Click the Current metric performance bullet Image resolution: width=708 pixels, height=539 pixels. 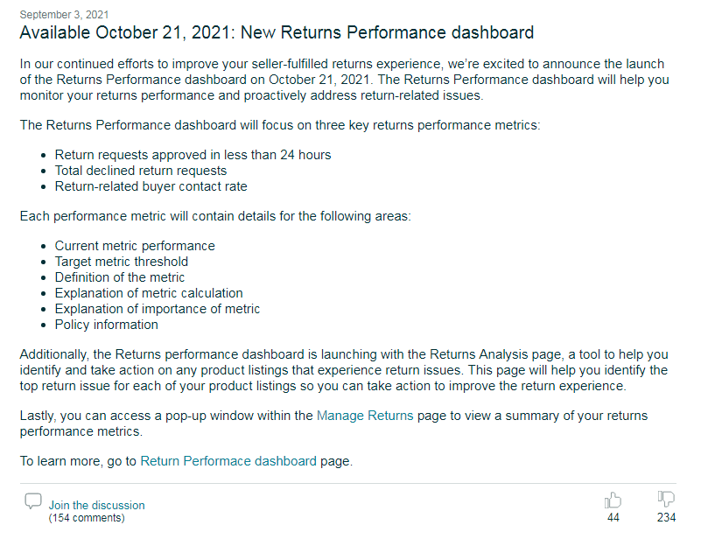pyautogui.click(x=135, y=246)
